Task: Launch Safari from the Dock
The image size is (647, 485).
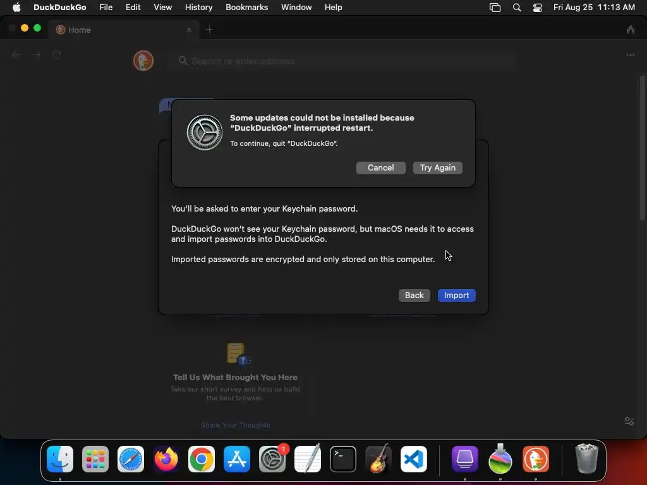Action: tap(131, 459)
